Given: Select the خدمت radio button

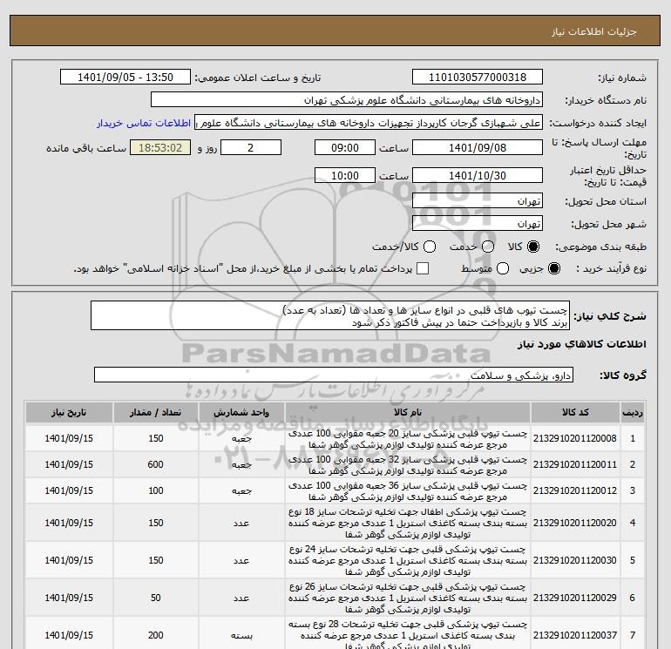Looking at the screenshot, I should (488, 247).
